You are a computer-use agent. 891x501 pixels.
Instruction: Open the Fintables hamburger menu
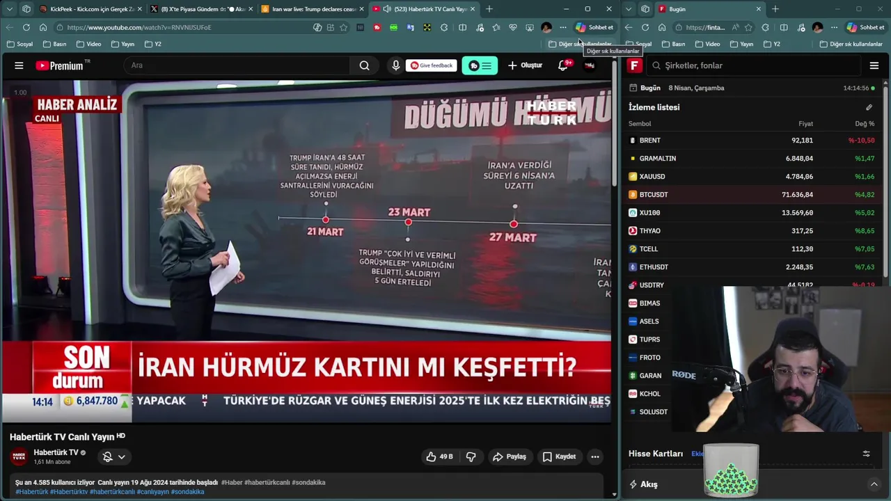pos(874,65)
